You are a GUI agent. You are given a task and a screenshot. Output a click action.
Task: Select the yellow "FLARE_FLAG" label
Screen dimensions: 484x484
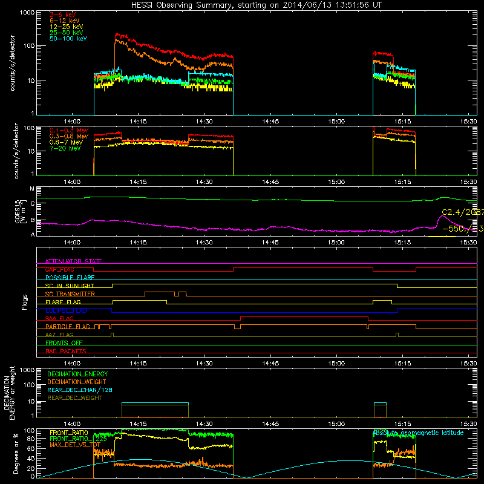pos(63,302)
